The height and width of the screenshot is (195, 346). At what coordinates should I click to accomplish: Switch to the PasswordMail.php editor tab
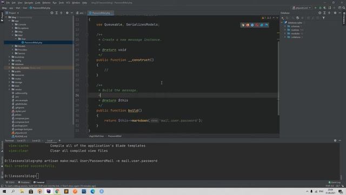point(101,13)
